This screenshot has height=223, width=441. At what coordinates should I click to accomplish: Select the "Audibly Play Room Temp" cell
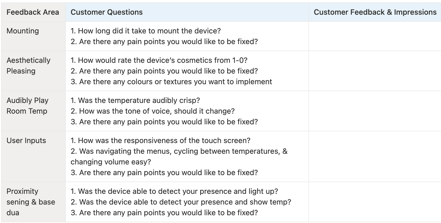click(27, 106)
